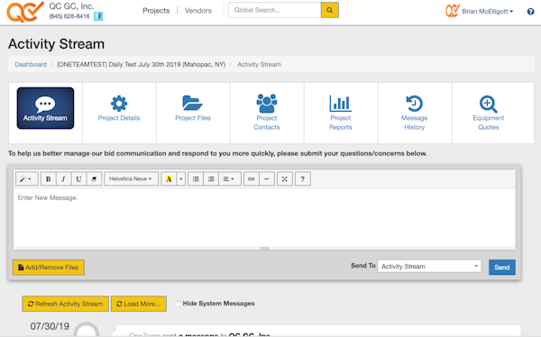This screenshot has width=541, height=337.
Task: Toggle underline formatting
Action: point(78,178)
